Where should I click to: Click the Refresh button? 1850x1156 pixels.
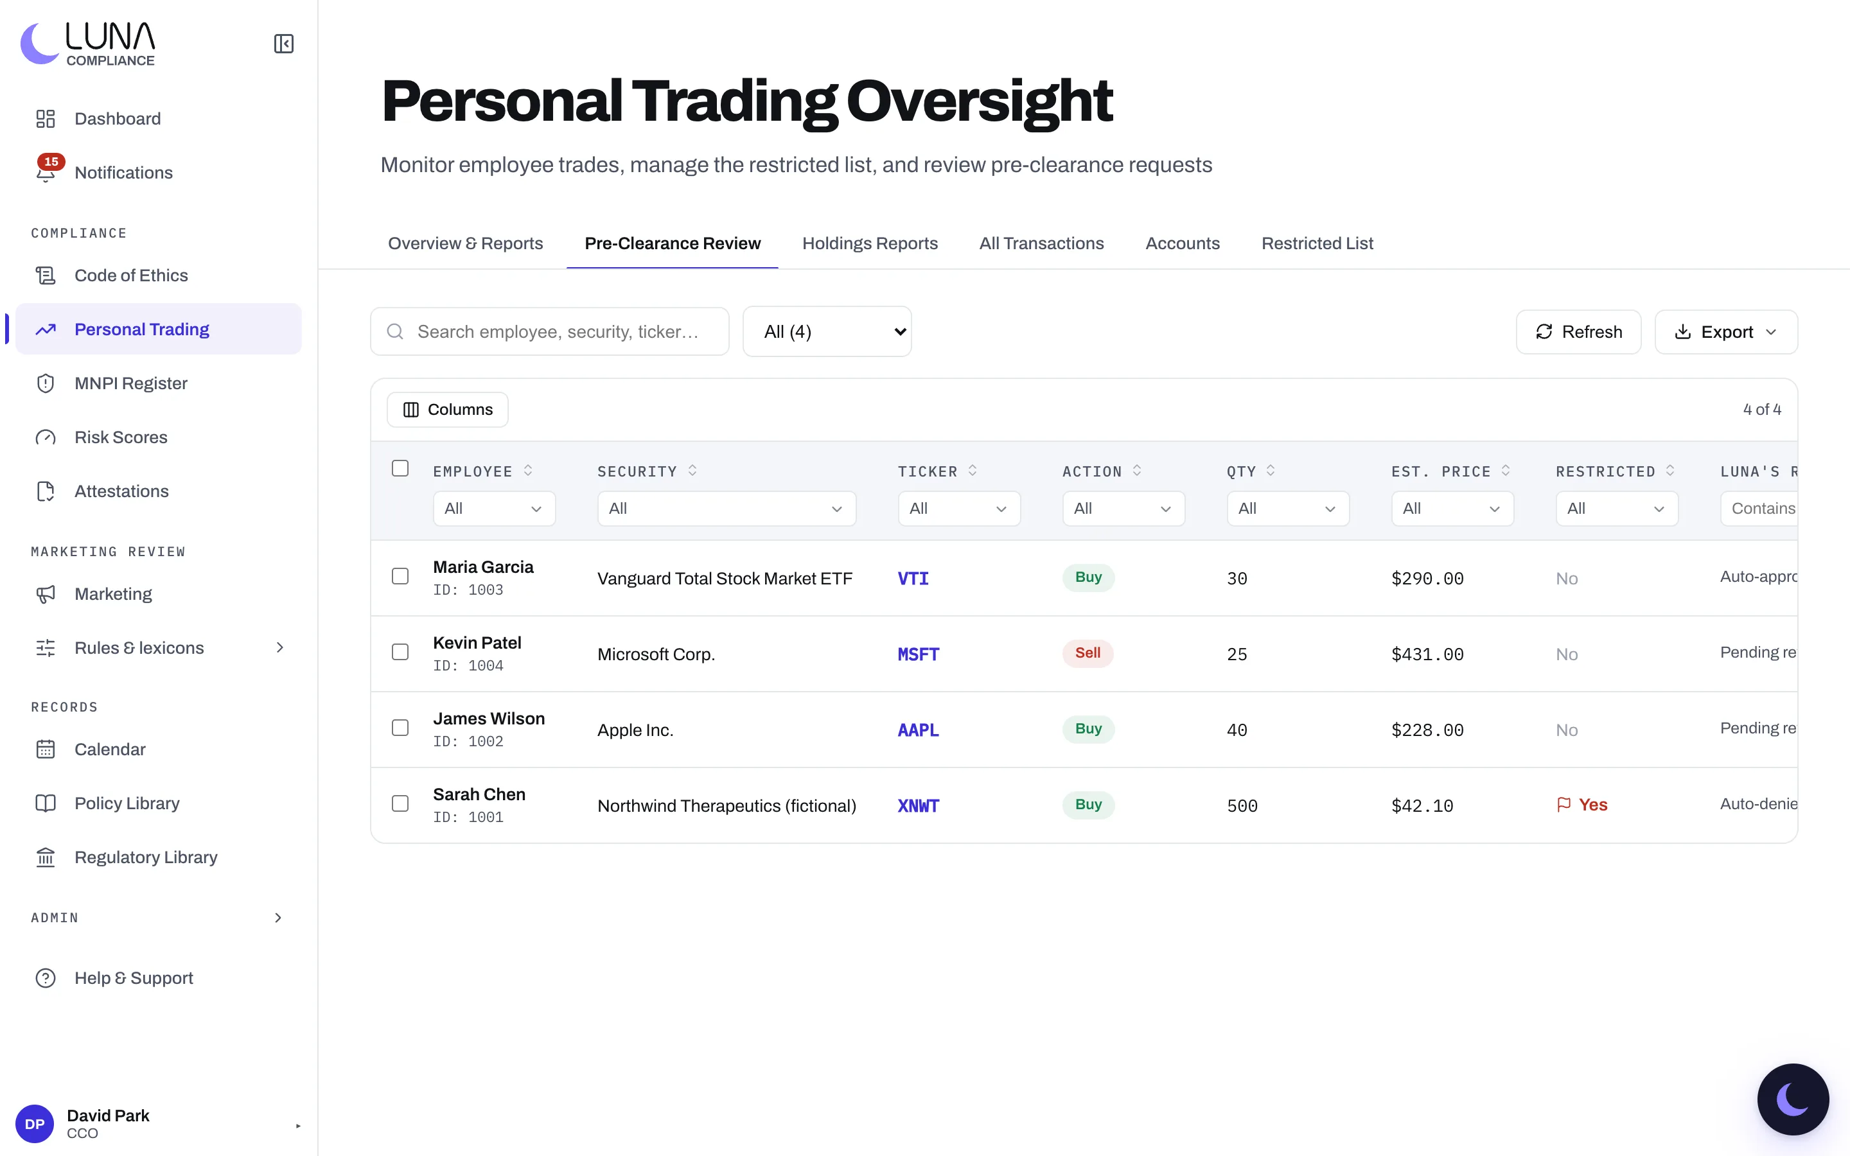click(x=1579, y=332)
